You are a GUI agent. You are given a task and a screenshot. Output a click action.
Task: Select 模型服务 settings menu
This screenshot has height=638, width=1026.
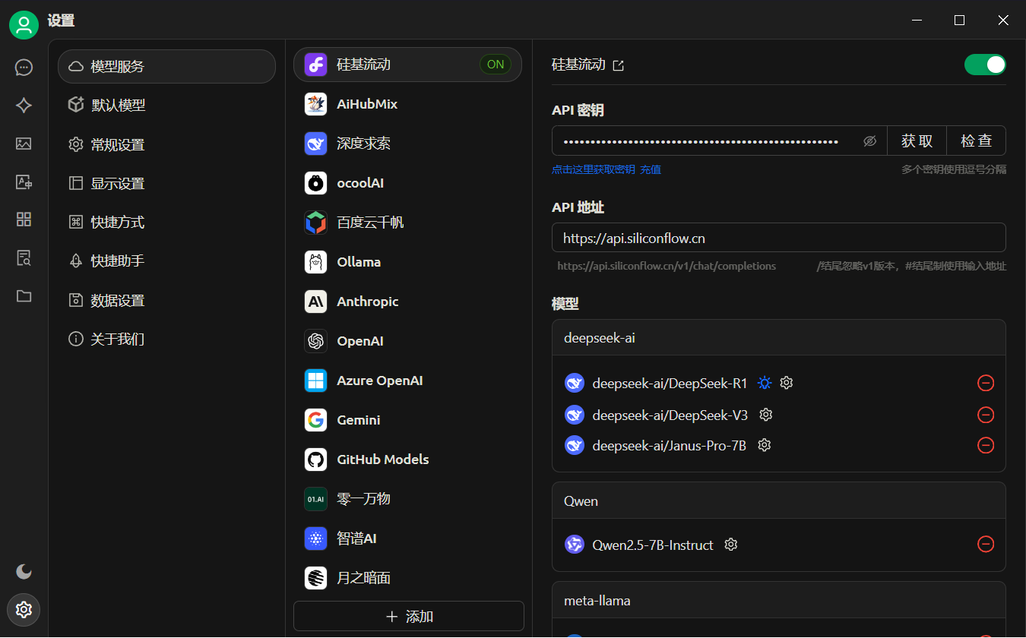pyautogui.click(x=166, y=66)
